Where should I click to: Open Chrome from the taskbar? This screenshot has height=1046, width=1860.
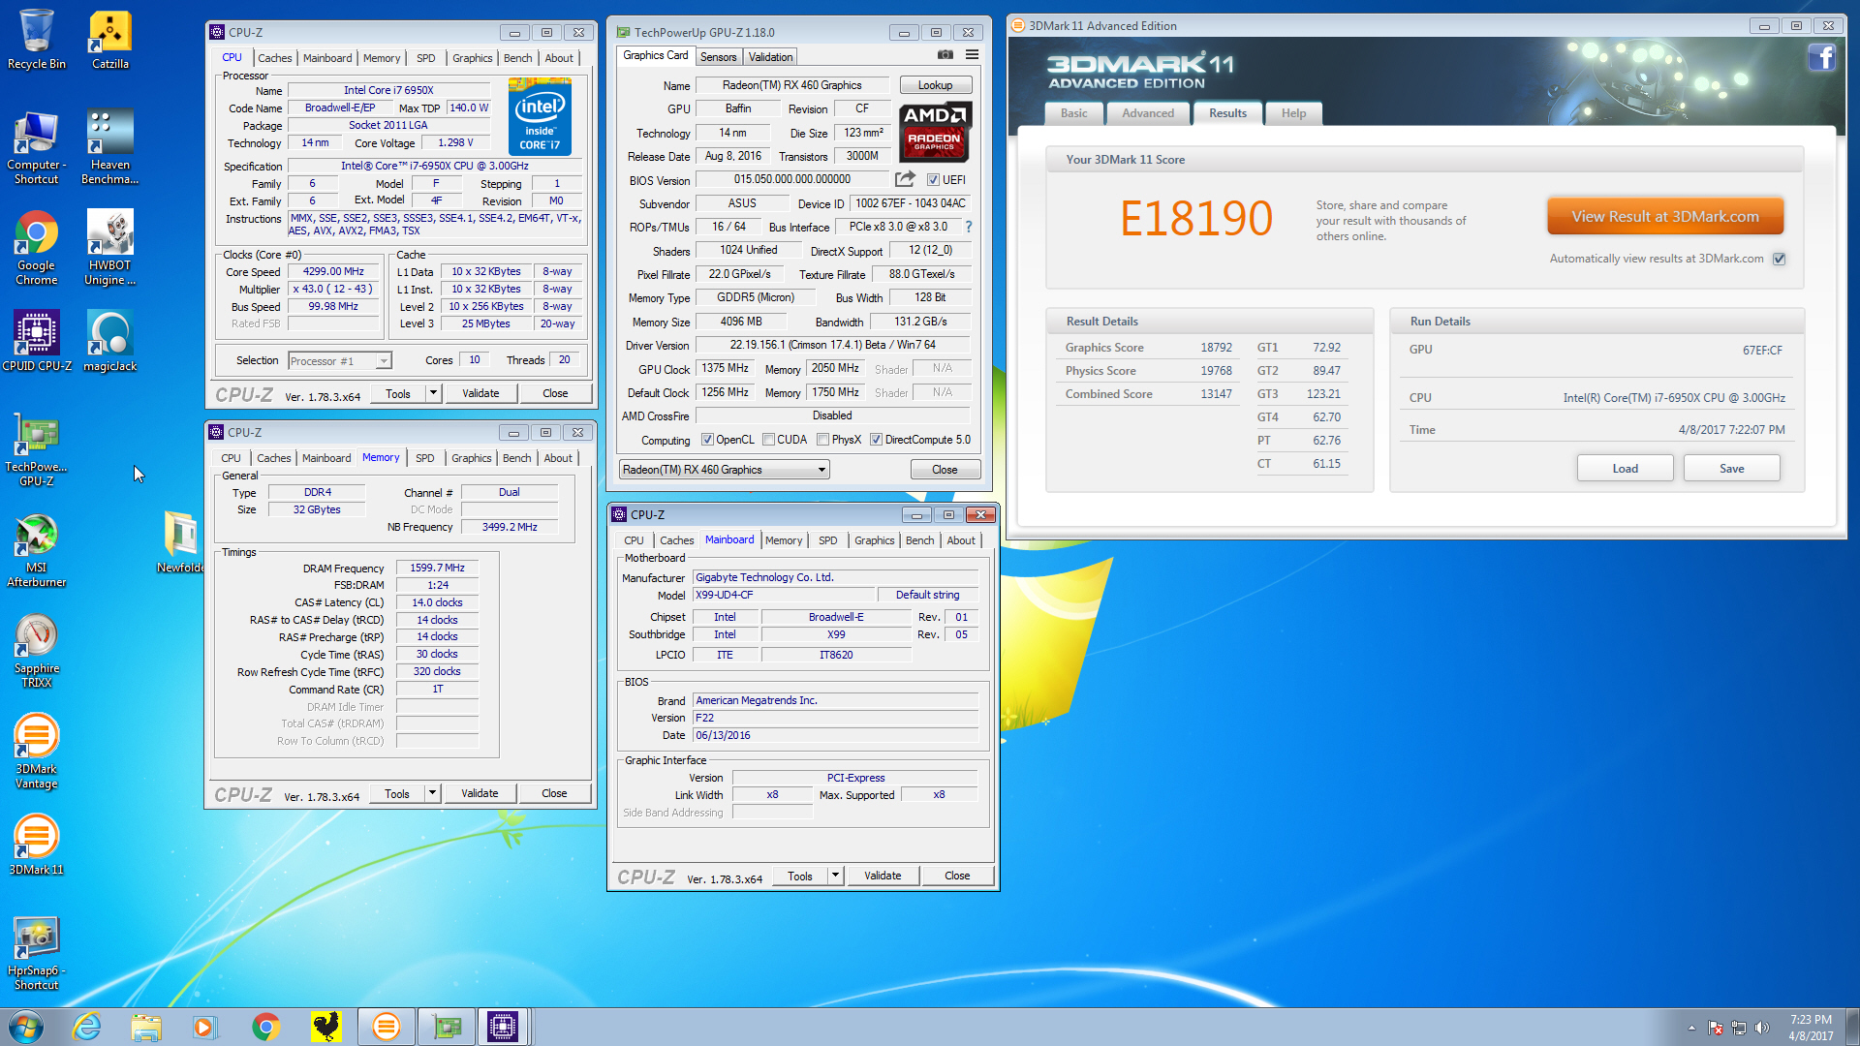click(x=265, y=1027)
